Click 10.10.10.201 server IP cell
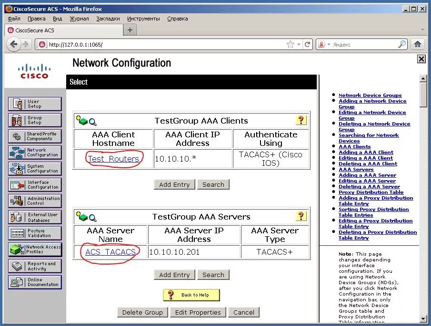 (194, 252)
